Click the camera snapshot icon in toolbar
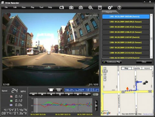 click(71, 7)
